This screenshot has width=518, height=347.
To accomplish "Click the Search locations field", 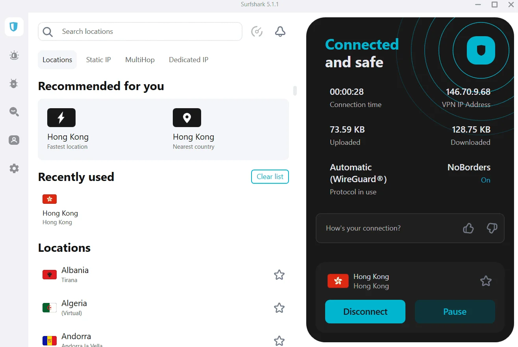I will coord(140,31).
